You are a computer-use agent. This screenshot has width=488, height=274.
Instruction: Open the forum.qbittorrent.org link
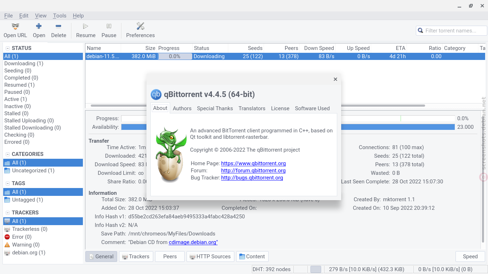pyautogui.click(x=253, y=171)
